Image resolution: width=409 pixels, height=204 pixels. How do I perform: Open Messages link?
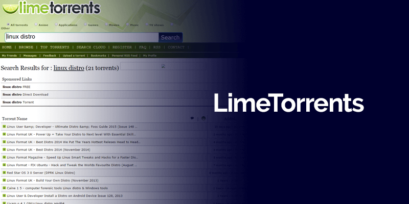[30, 56]
